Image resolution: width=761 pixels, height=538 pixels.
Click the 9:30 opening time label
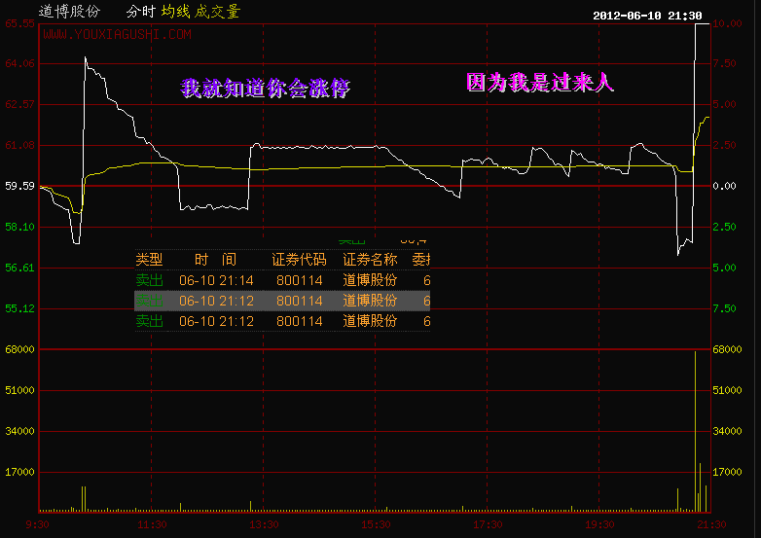[x=38, y=524]
